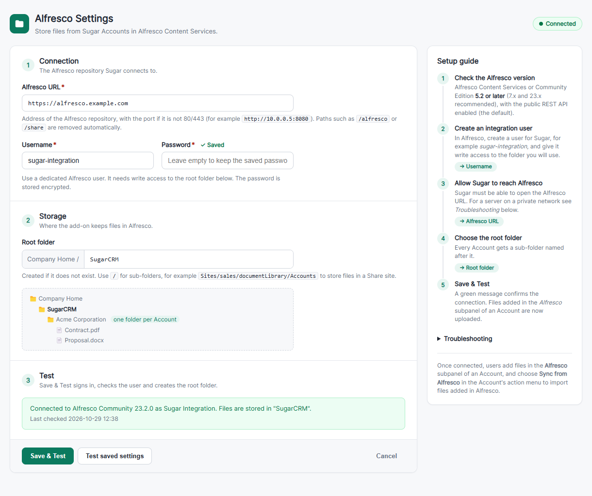592x496 pixels.
Task: Click the http://10.0.0.5:8080 example code
Action: pos(276,119)
